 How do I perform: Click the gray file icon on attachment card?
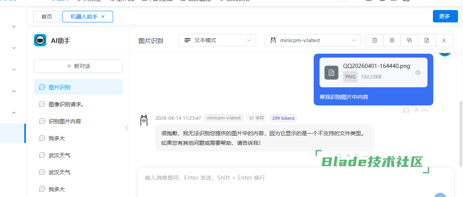click(331, 73)
